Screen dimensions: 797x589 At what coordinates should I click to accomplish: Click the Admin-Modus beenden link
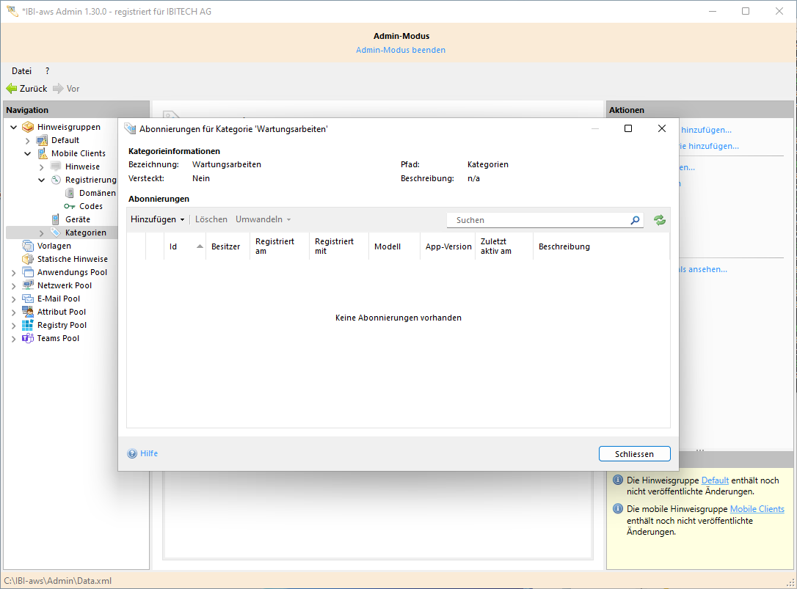401,50
